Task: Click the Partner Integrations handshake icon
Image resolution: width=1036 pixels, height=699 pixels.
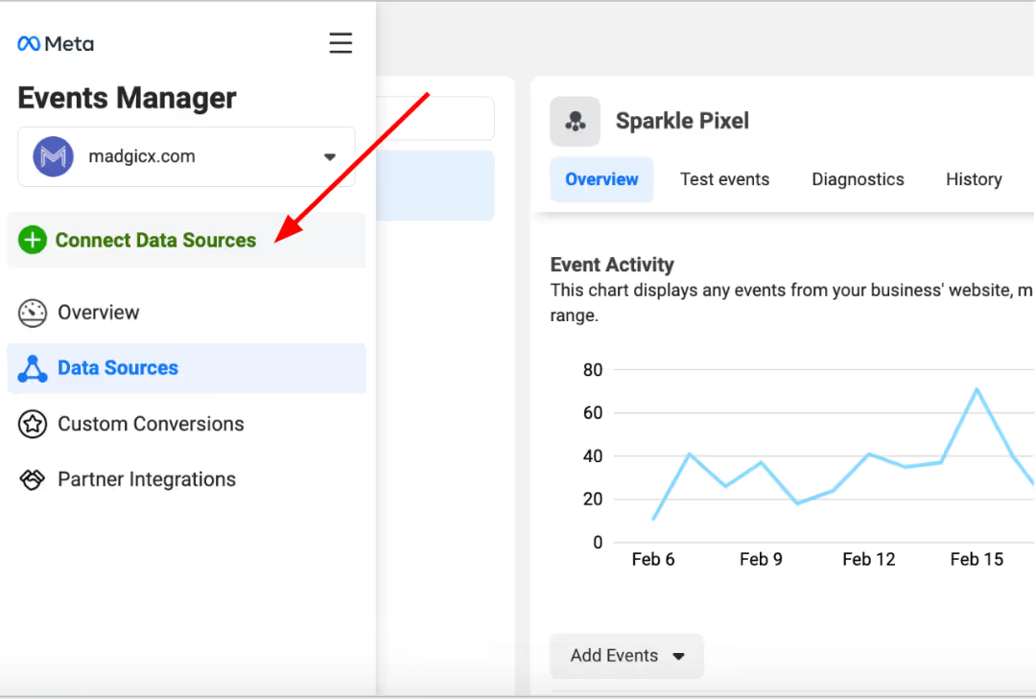Action: pyautogui.click(x=33, y=479)
